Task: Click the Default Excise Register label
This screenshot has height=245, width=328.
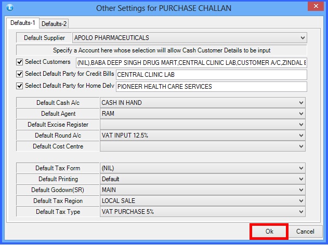Action: point(58,125)
